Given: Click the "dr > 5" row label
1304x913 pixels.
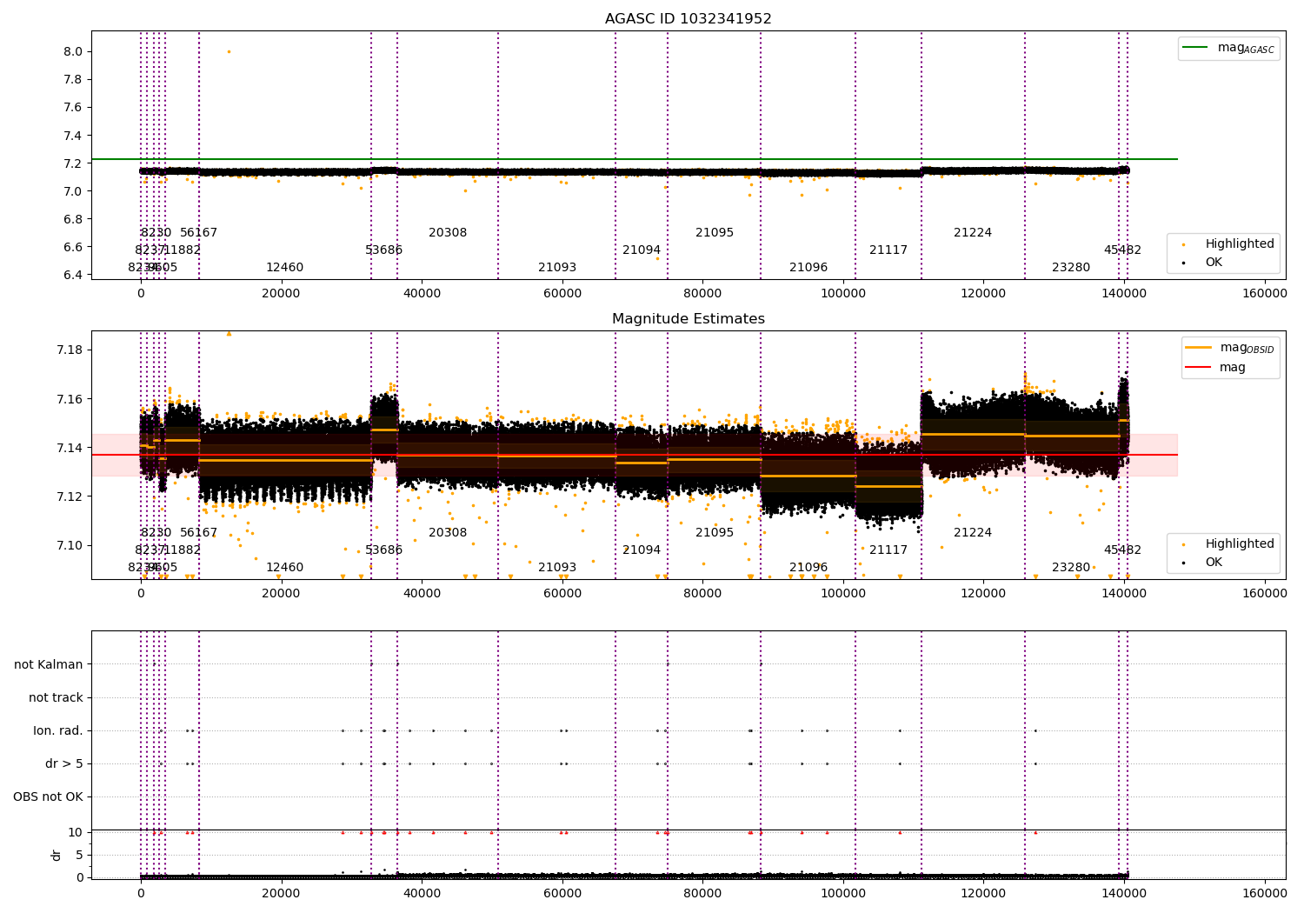Looking at the screenshot, I should click(64, 764).
